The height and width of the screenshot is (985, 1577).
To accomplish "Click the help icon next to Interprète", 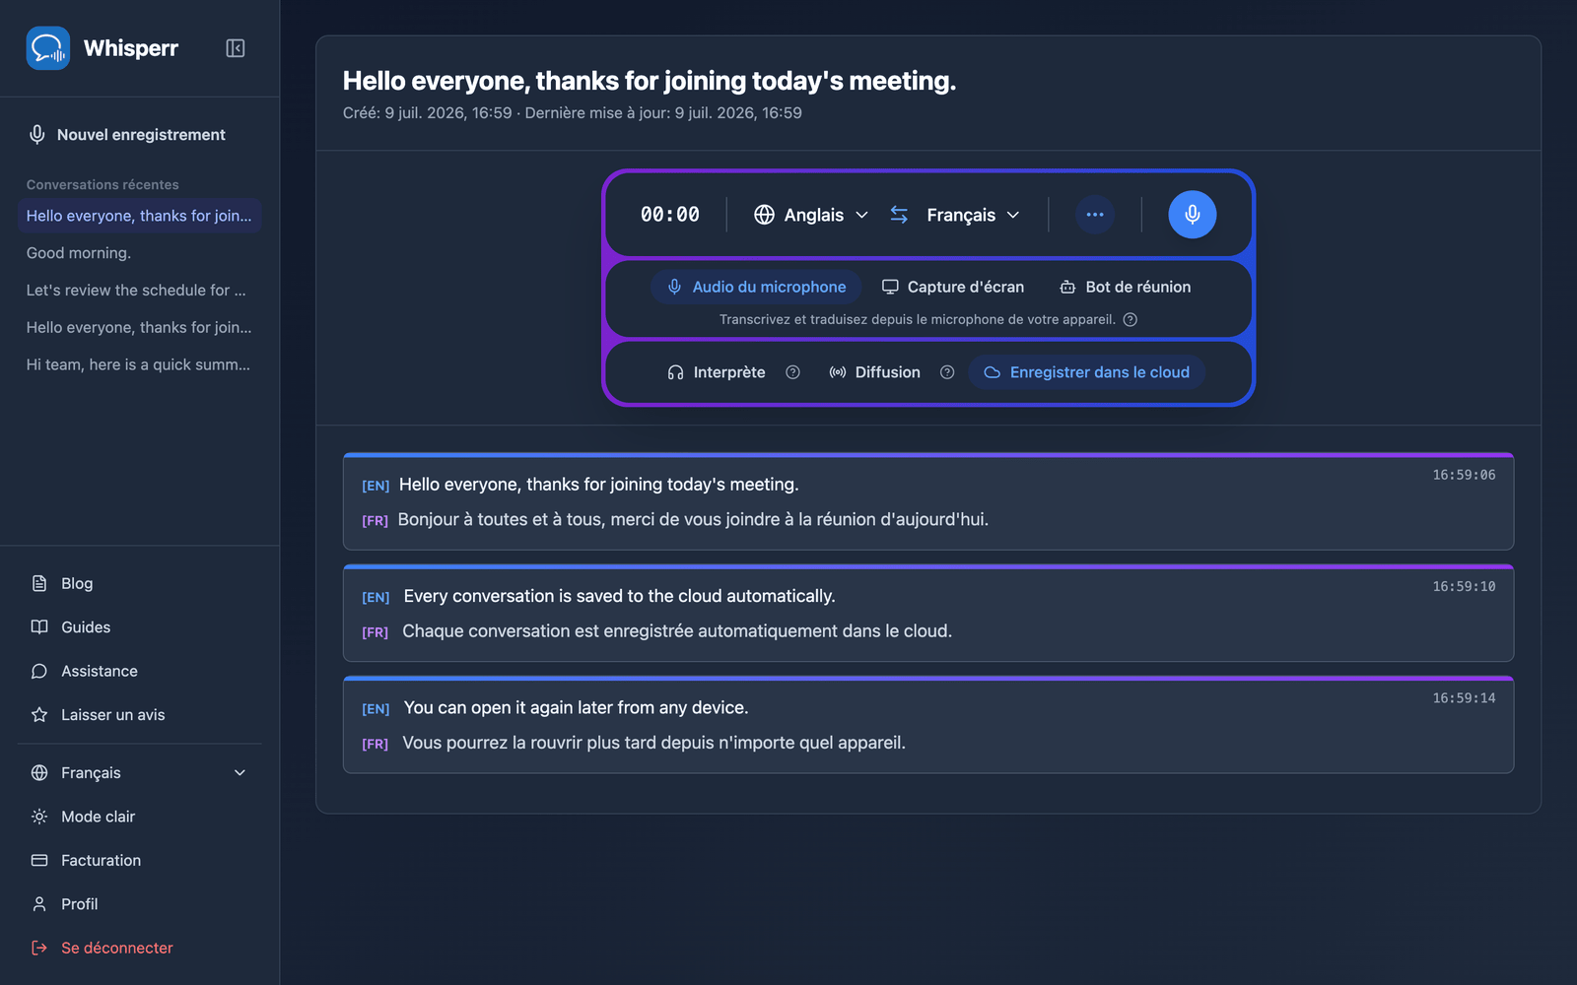I will click(792, 372).
